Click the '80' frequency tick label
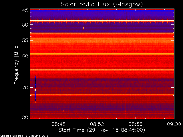This screenshot has width=183, height=137. pos(25,117)
